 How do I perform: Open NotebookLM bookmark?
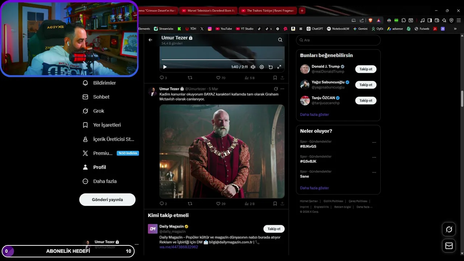point(338,29)
